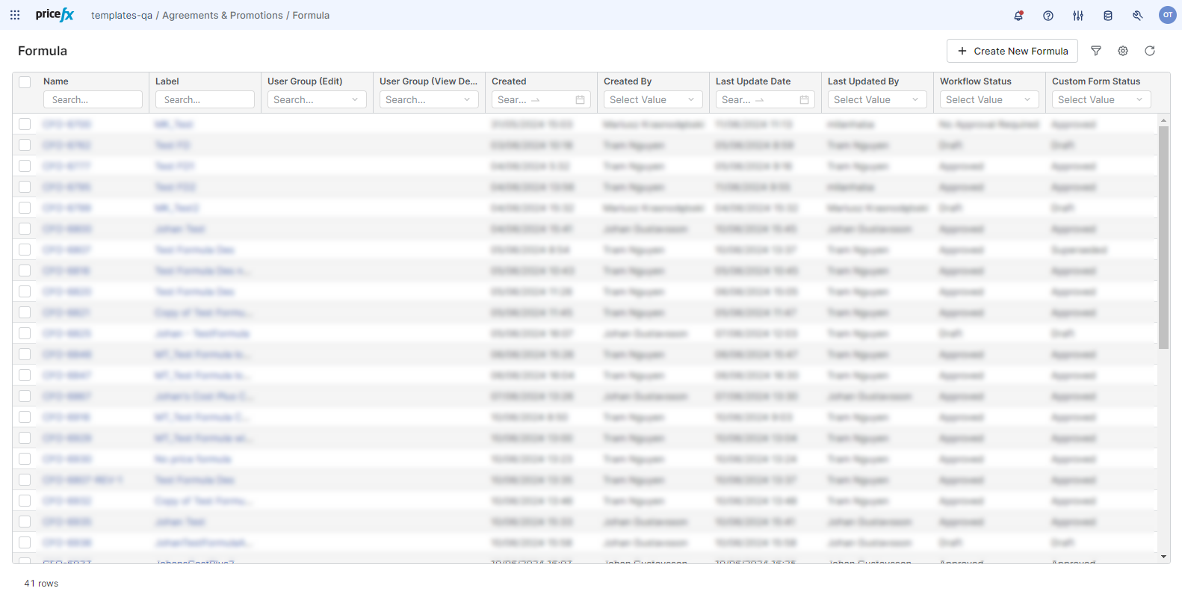Toggle the select-all checkbox in header
This screenshot has width=1182, height=597.
[x=25, y=82]
